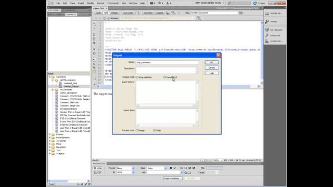Click Cancel in the Snippet dialog
This screenshot has width=333, height=187.
(212, 68)
